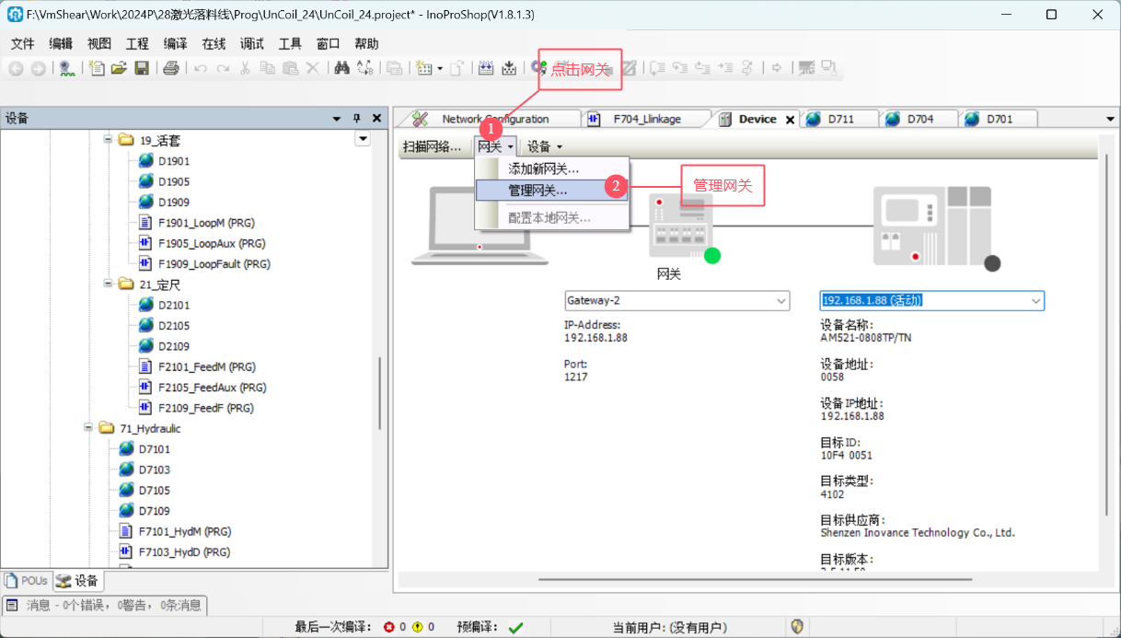Screen dimensions: 1121x638
Task: Click the open project folder icon
Action: coord(119,68)
